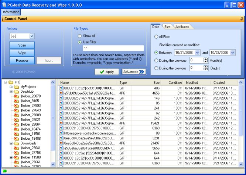Sort file list by Modified column

point(197,83)
